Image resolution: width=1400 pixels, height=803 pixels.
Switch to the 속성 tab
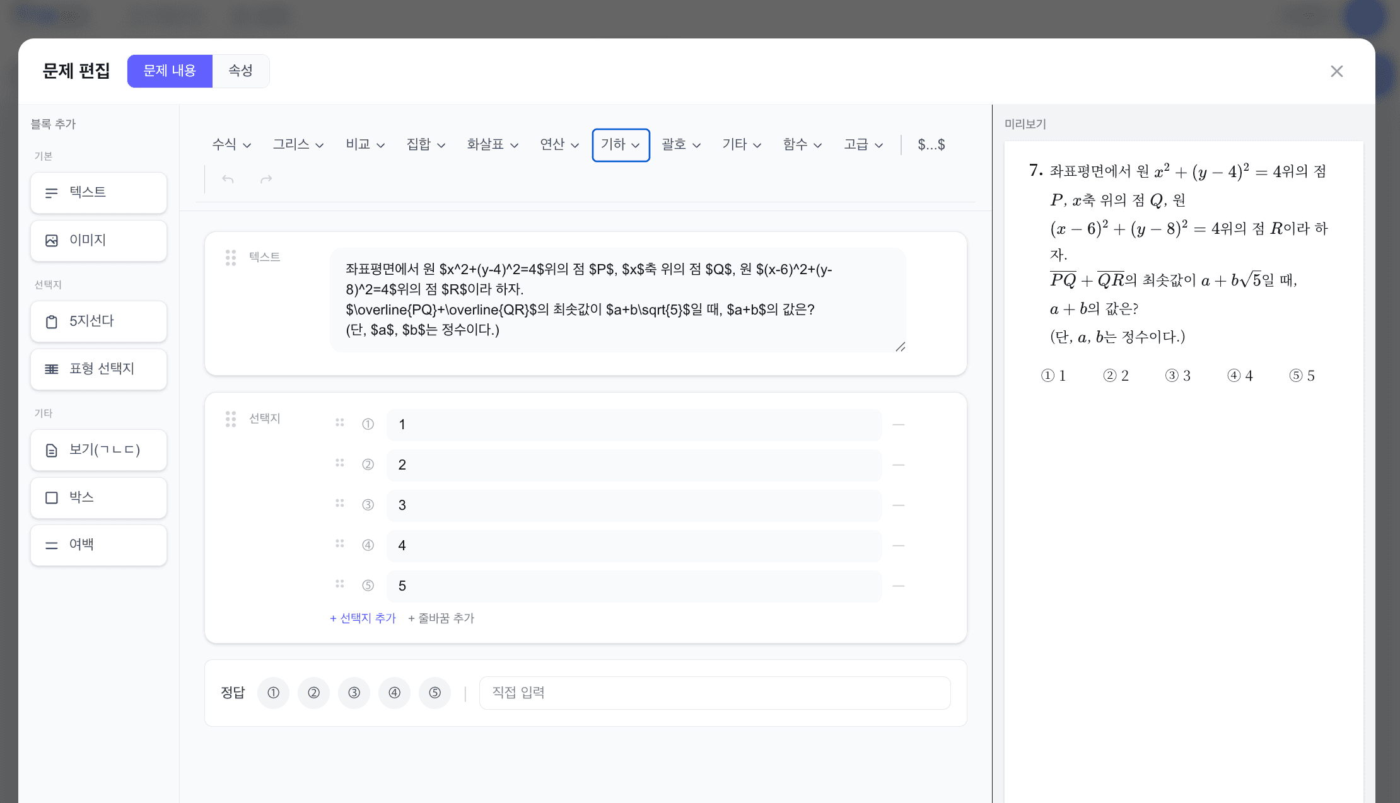pyautogui.click(x=240, y=71)
